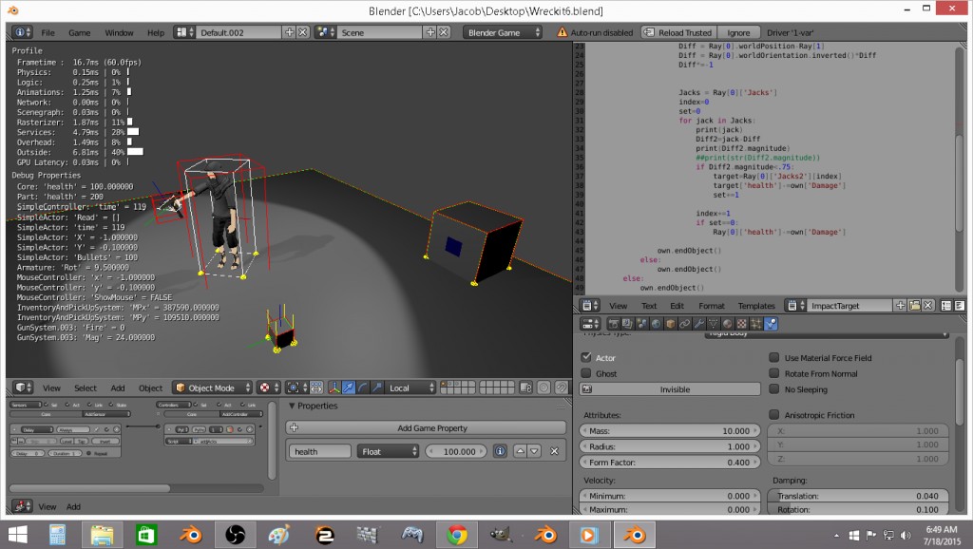Enable No Sleeping for the rigid body
973x549 pixels.
coord(773,390)
